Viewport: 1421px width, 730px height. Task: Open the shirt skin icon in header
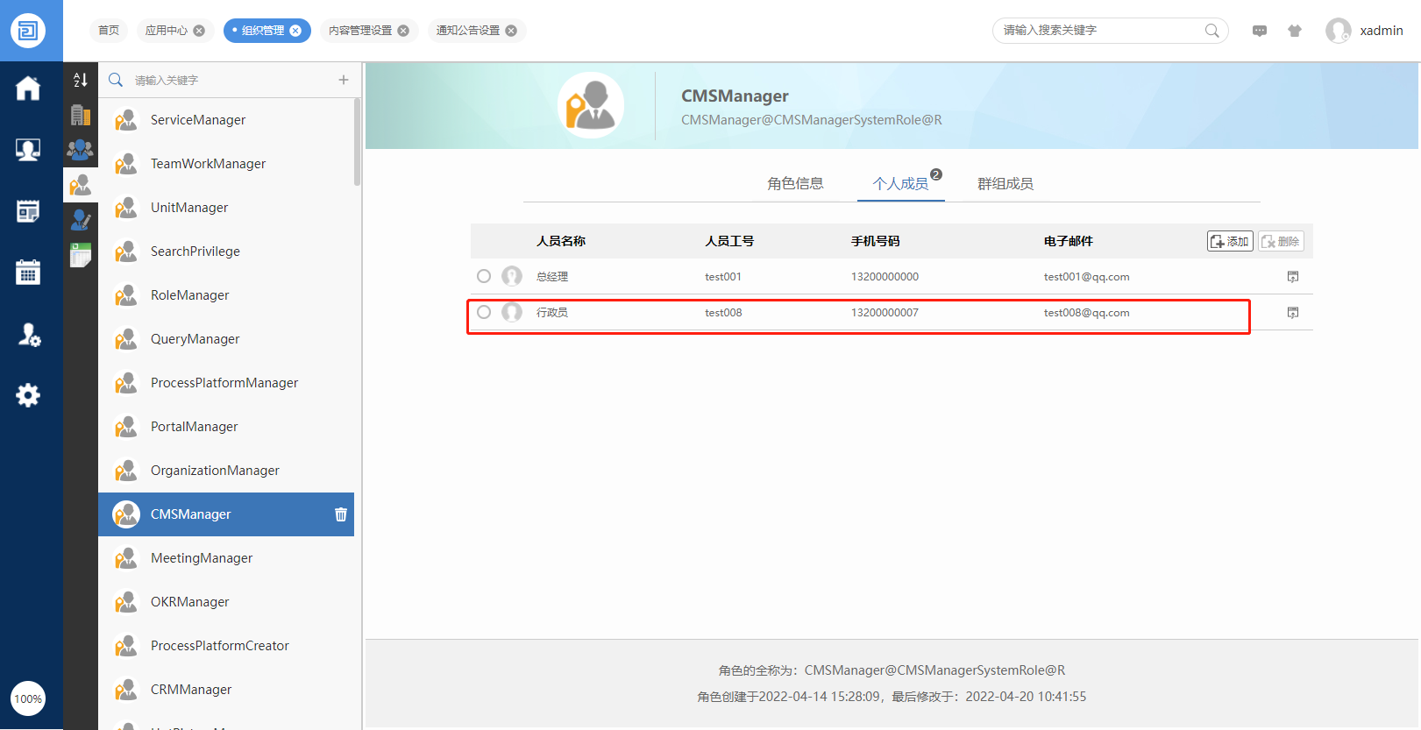[x=1295, y=31]
